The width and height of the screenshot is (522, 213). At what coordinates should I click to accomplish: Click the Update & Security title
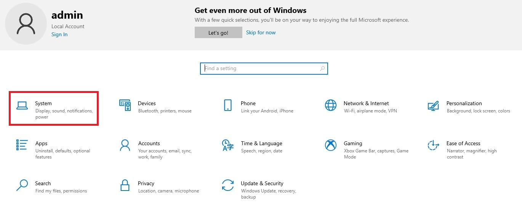[262, 183]
